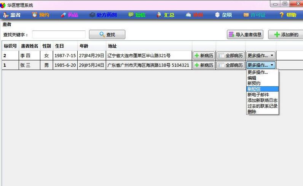
Task: Click the 查找 search button
Action: tap(107, 34)
